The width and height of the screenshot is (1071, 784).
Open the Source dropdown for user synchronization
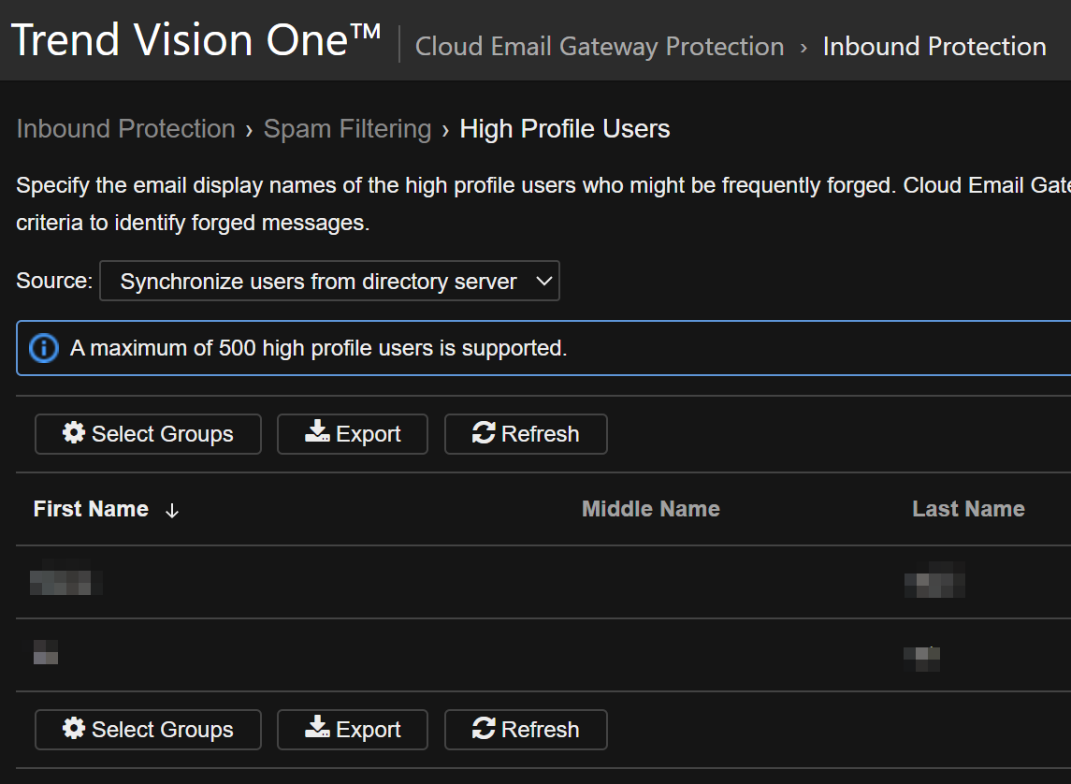pyautogui.click(x=318, y=282)
